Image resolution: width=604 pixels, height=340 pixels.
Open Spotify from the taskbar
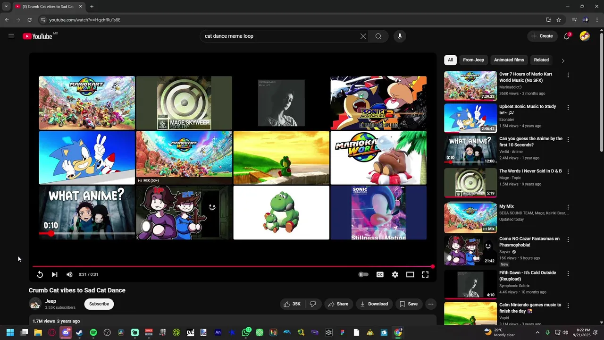coord(93,332)
